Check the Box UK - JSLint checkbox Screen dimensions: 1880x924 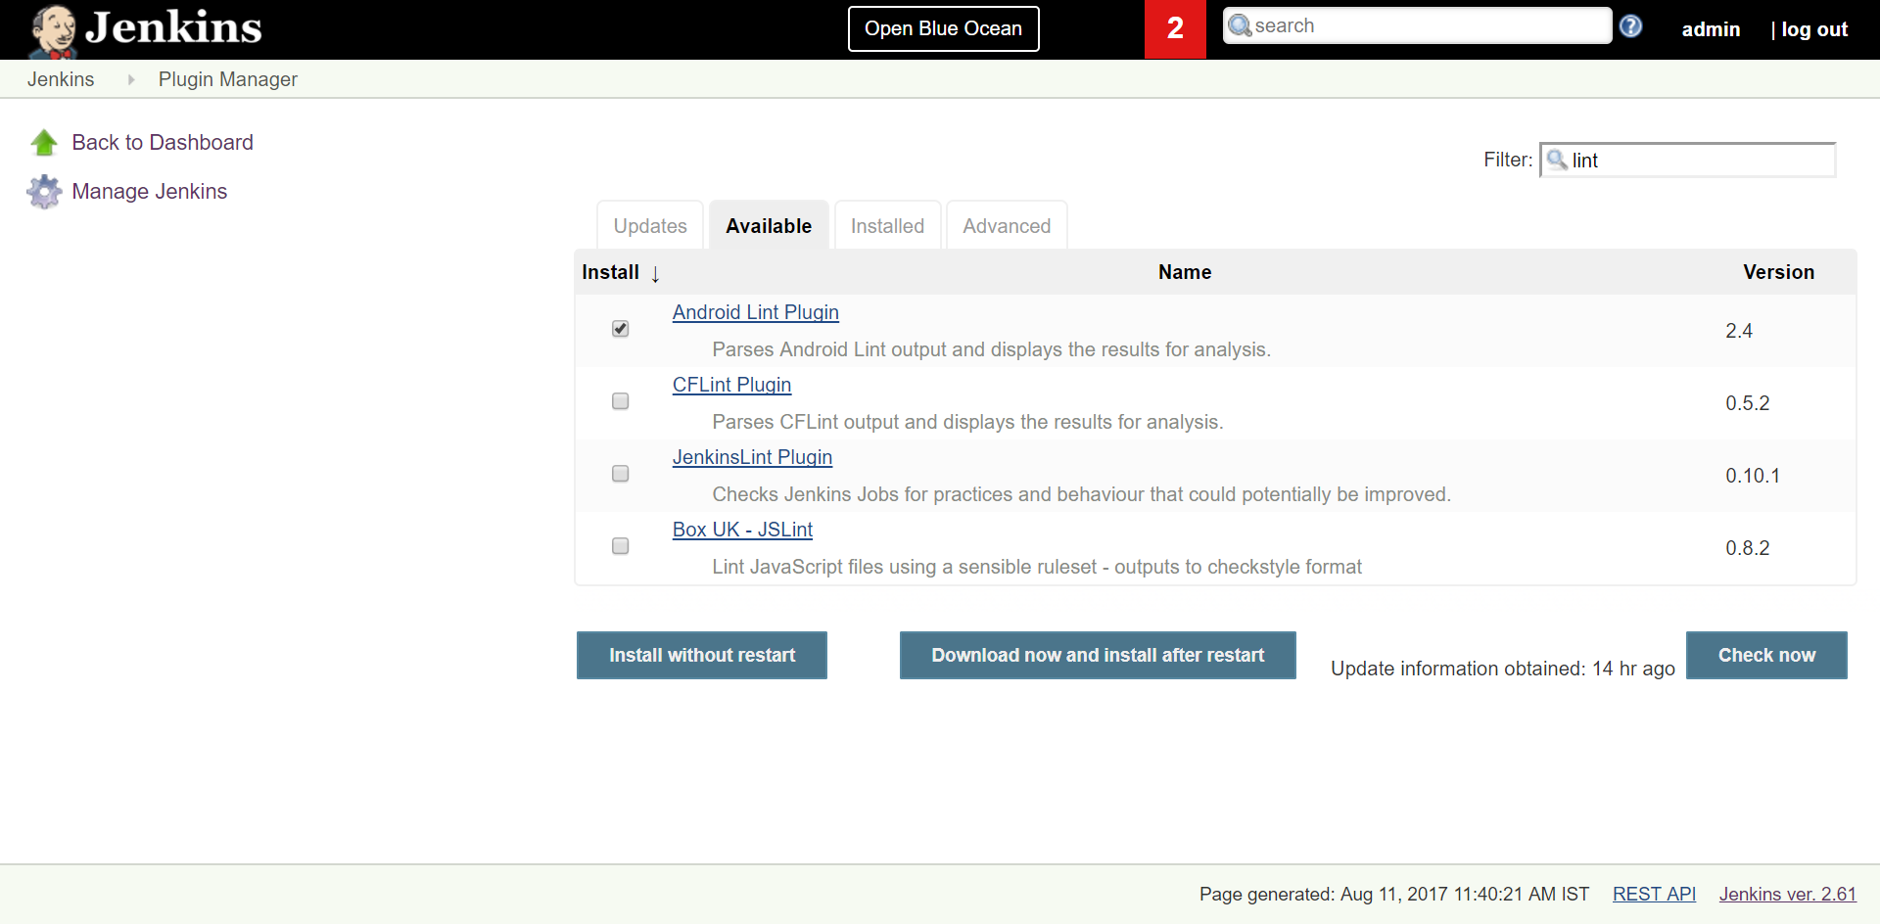pos(620,546)
